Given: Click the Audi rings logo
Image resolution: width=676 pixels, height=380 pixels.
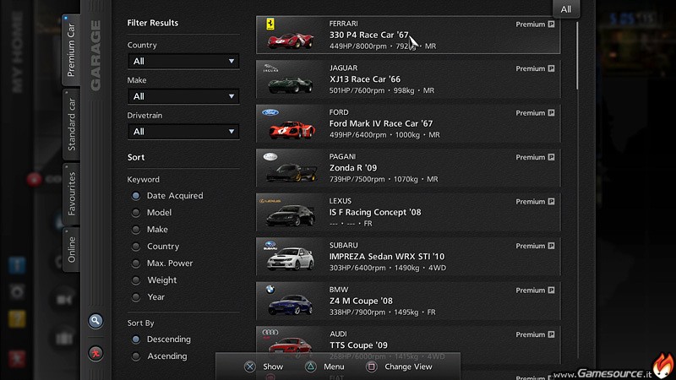Looking at the screenshot, I should (270, 334).
